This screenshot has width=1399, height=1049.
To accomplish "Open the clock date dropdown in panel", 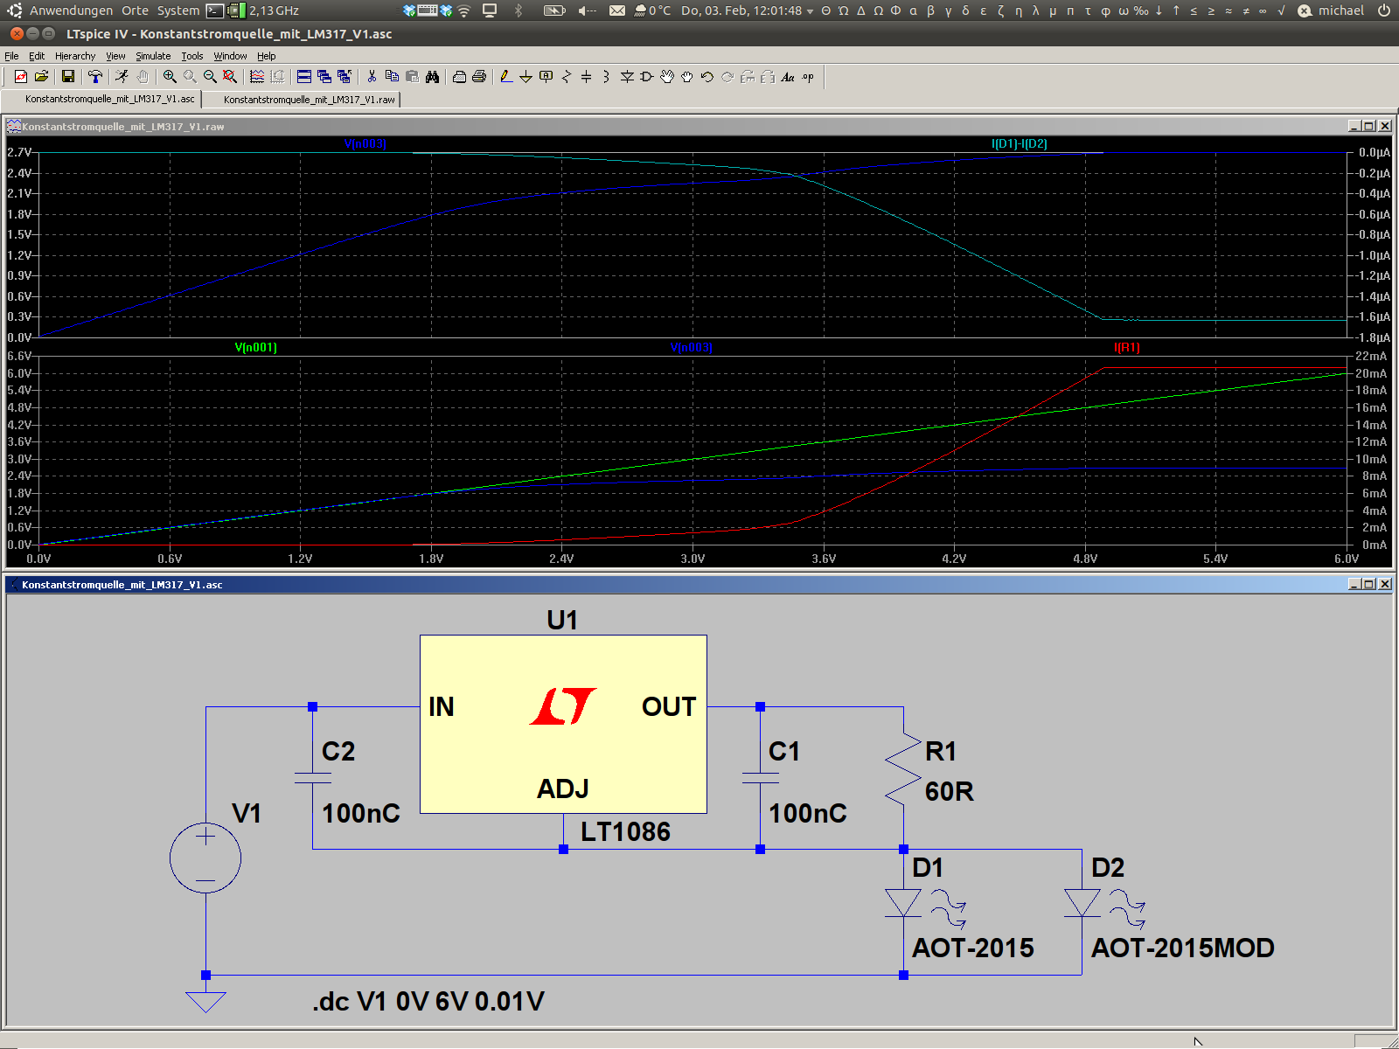I will (x=747, y=10).
